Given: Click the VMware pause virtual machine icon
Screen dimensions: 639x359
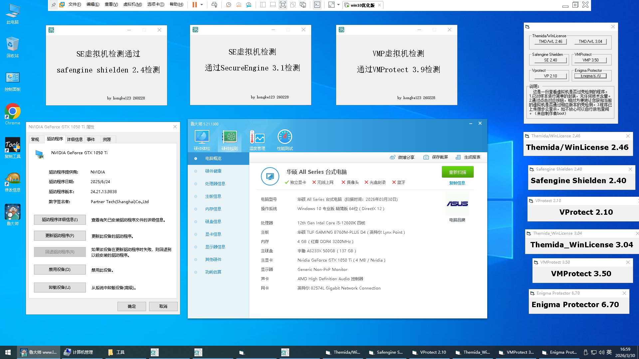Looking at the screenshot, I should tap(195, 5).
